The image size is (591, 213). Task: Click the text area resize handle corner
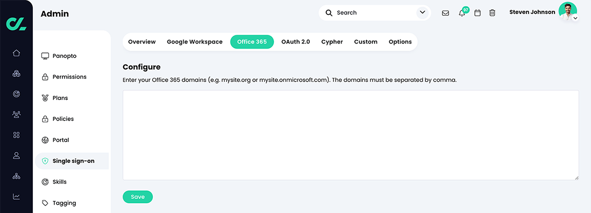[576, 178]
